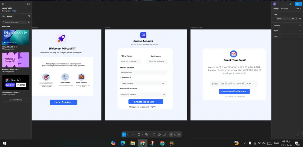Open the Material 3 Design Kit thumbnail
Viewport: 303px width, 147px height.
(16, 60)
